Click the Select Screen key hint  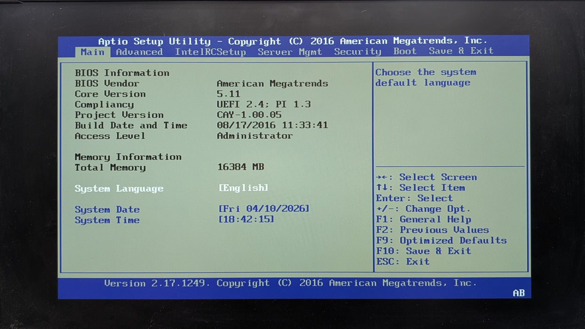(427, 177)
